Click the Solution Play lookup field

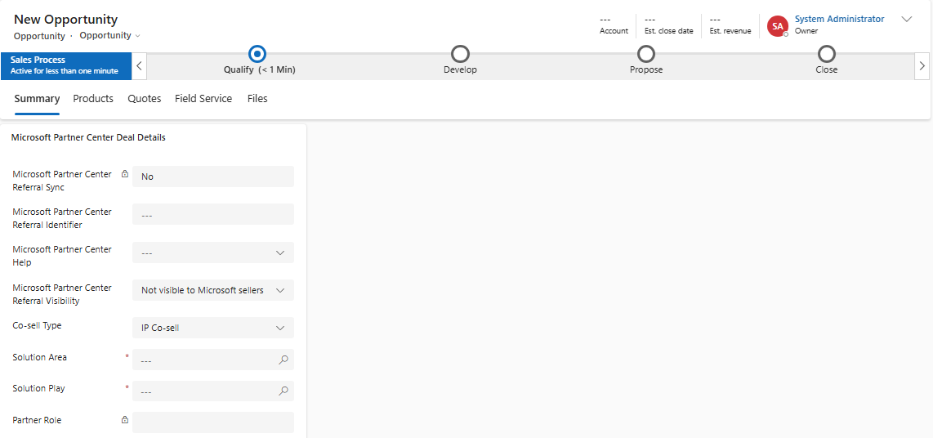click(213, 391)
